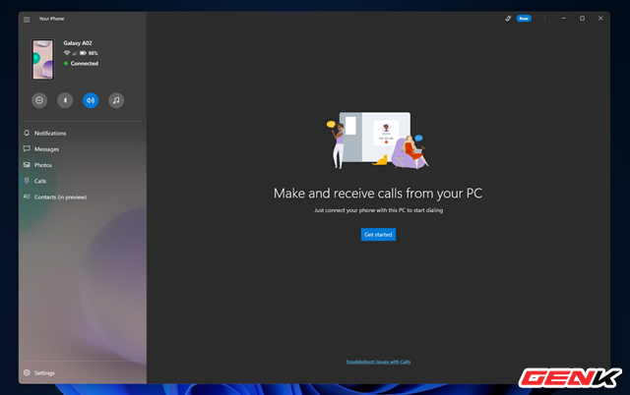Click the phone Wi-Fi signal icon
The width and height of the screenshot is (630, 395).
pos(67,53)
